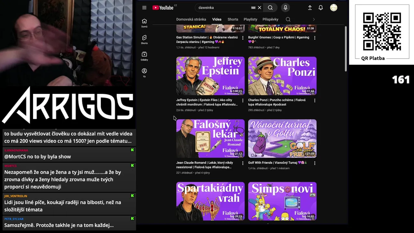Click the page vertical scrollbar thumb
This screenshot has height=233, width=414.
(x=345, y=49)
